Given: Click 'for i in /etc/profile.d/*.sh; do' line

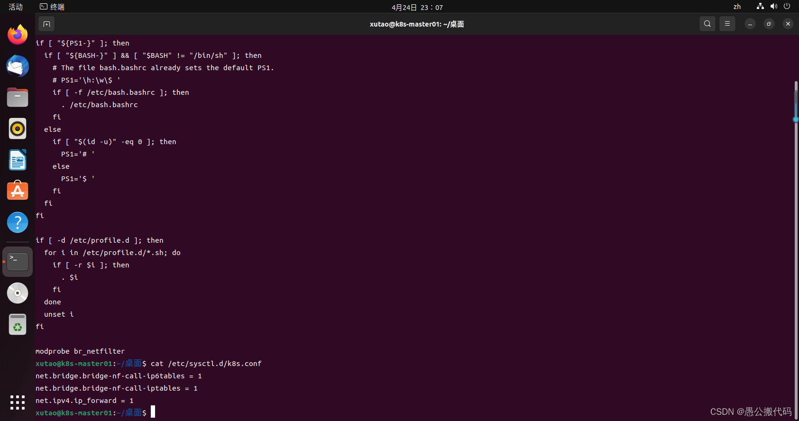Looking at the screenshot, I should (112, 253).
